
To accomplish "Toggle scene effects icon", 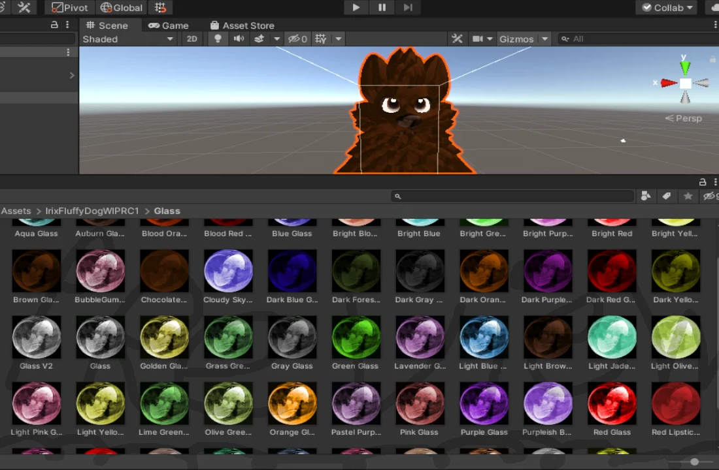I will [259, 39].
